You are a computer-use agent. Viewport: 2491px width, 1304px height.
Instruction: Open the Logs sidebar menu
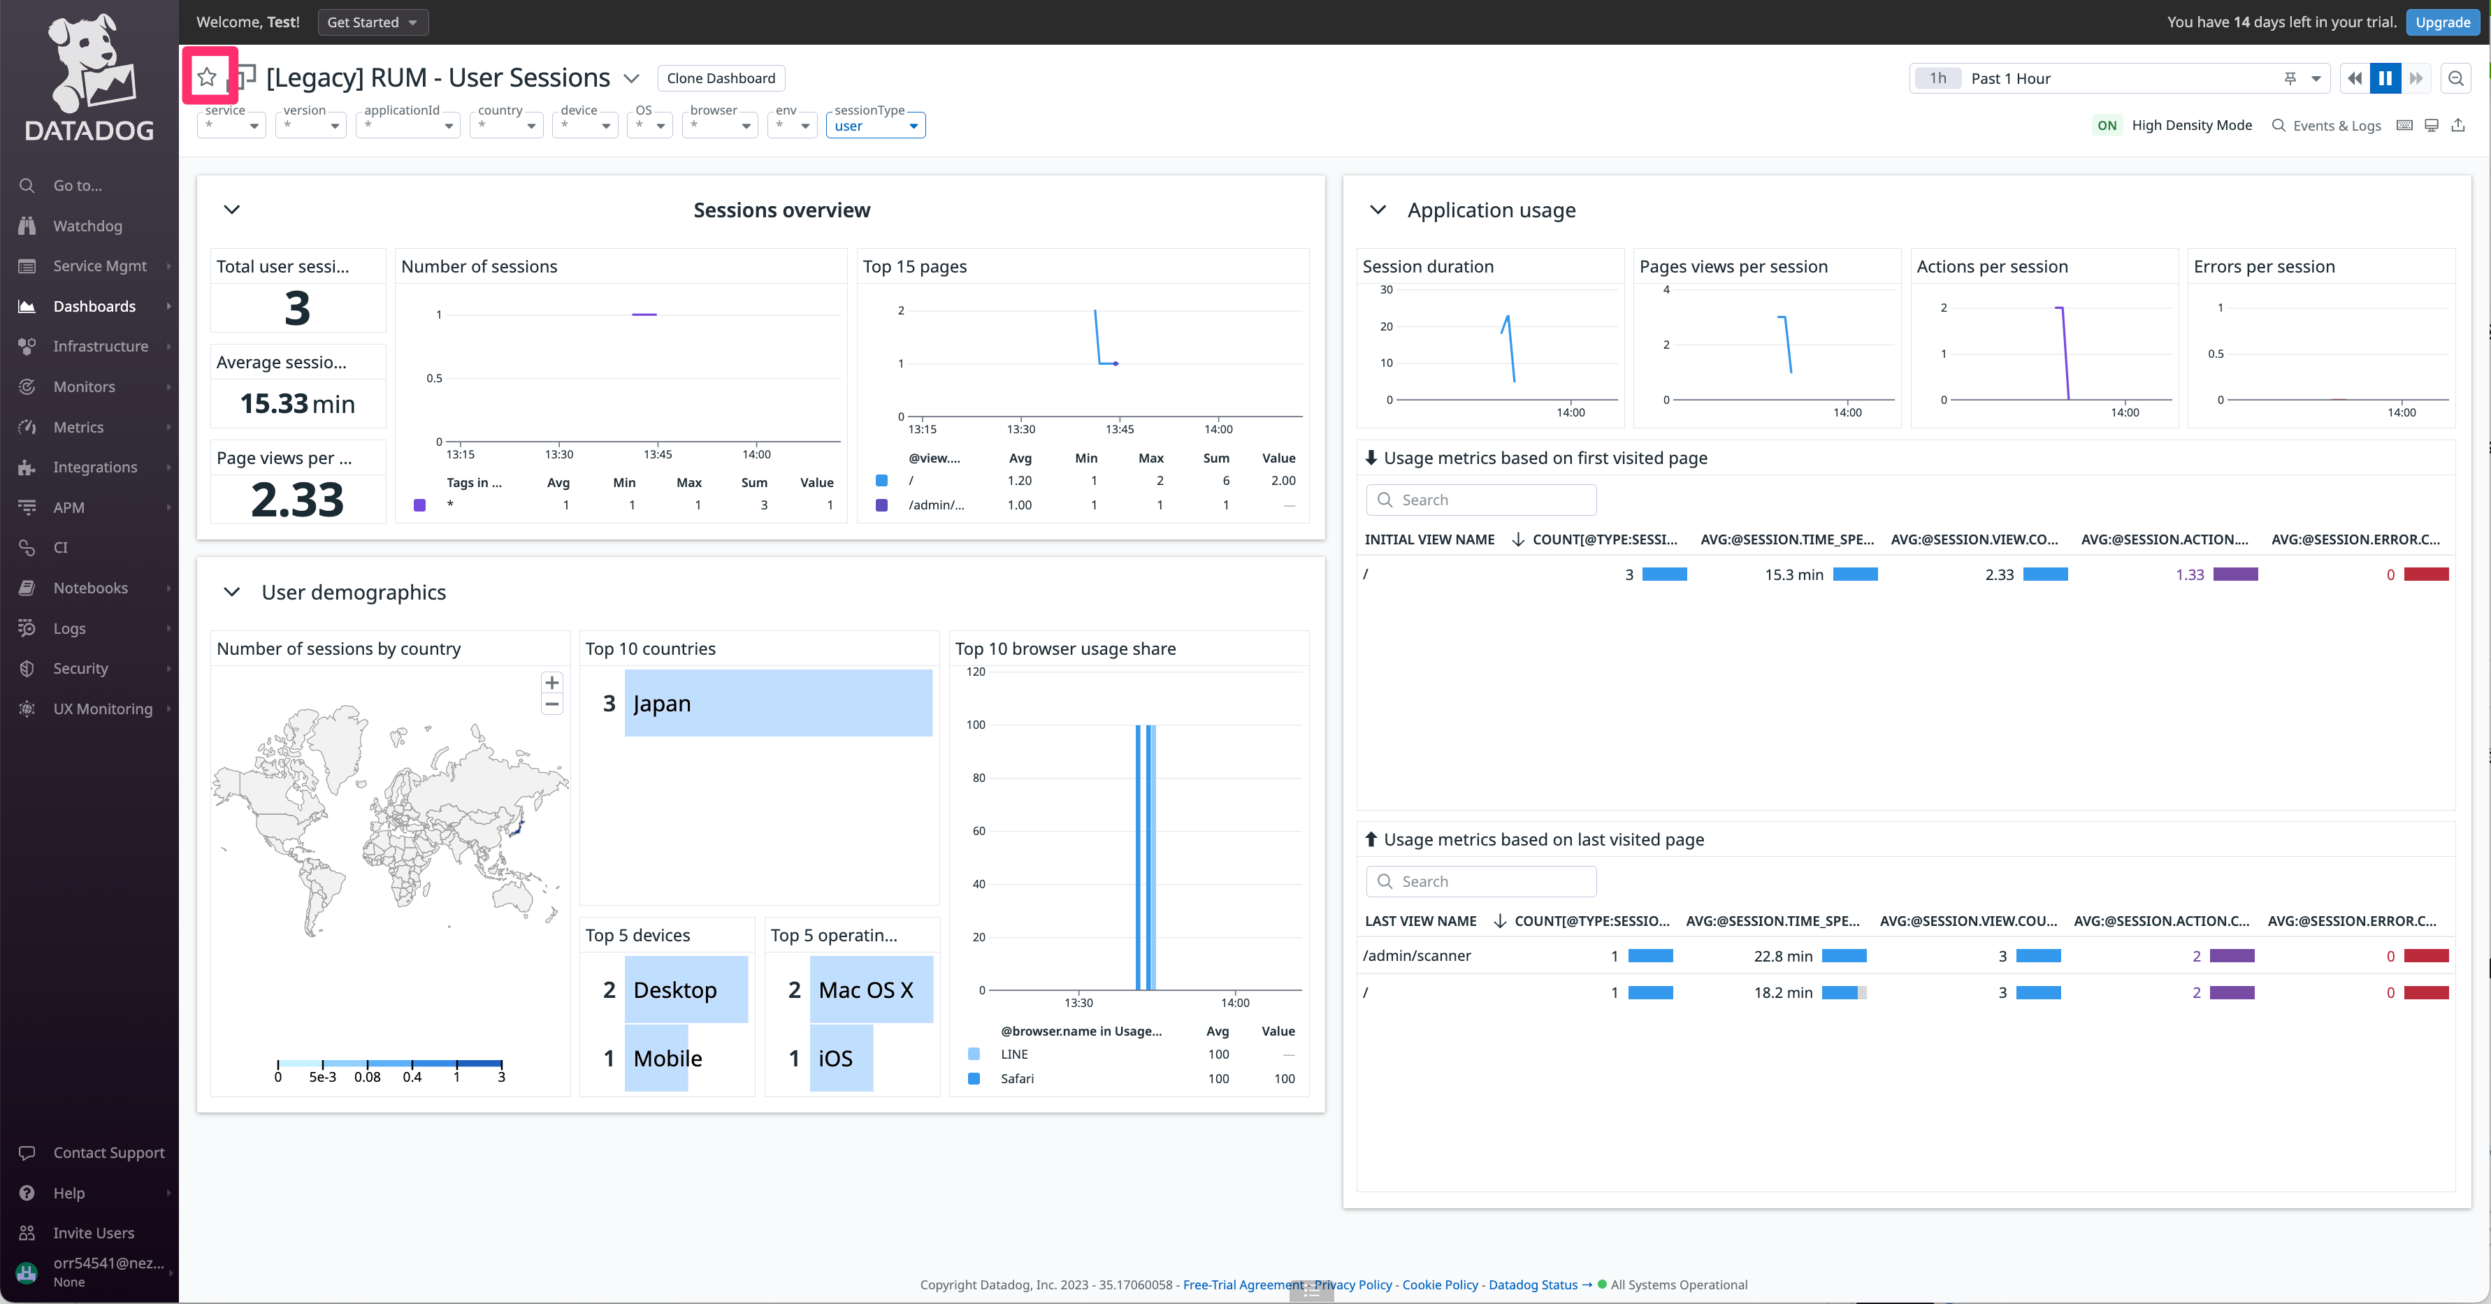pos(70,628)
